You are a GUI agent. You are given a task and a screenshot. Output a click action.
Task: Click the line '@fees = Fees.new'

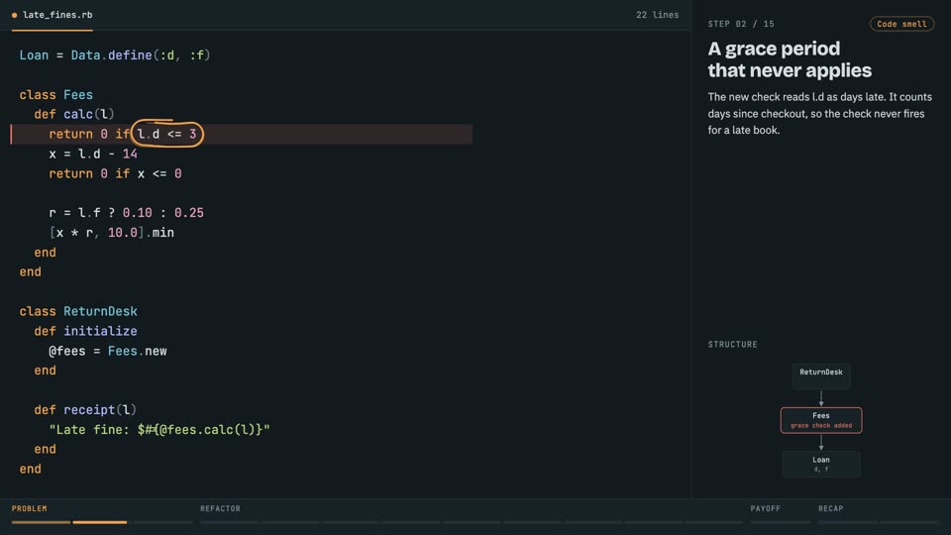point(107,351)
